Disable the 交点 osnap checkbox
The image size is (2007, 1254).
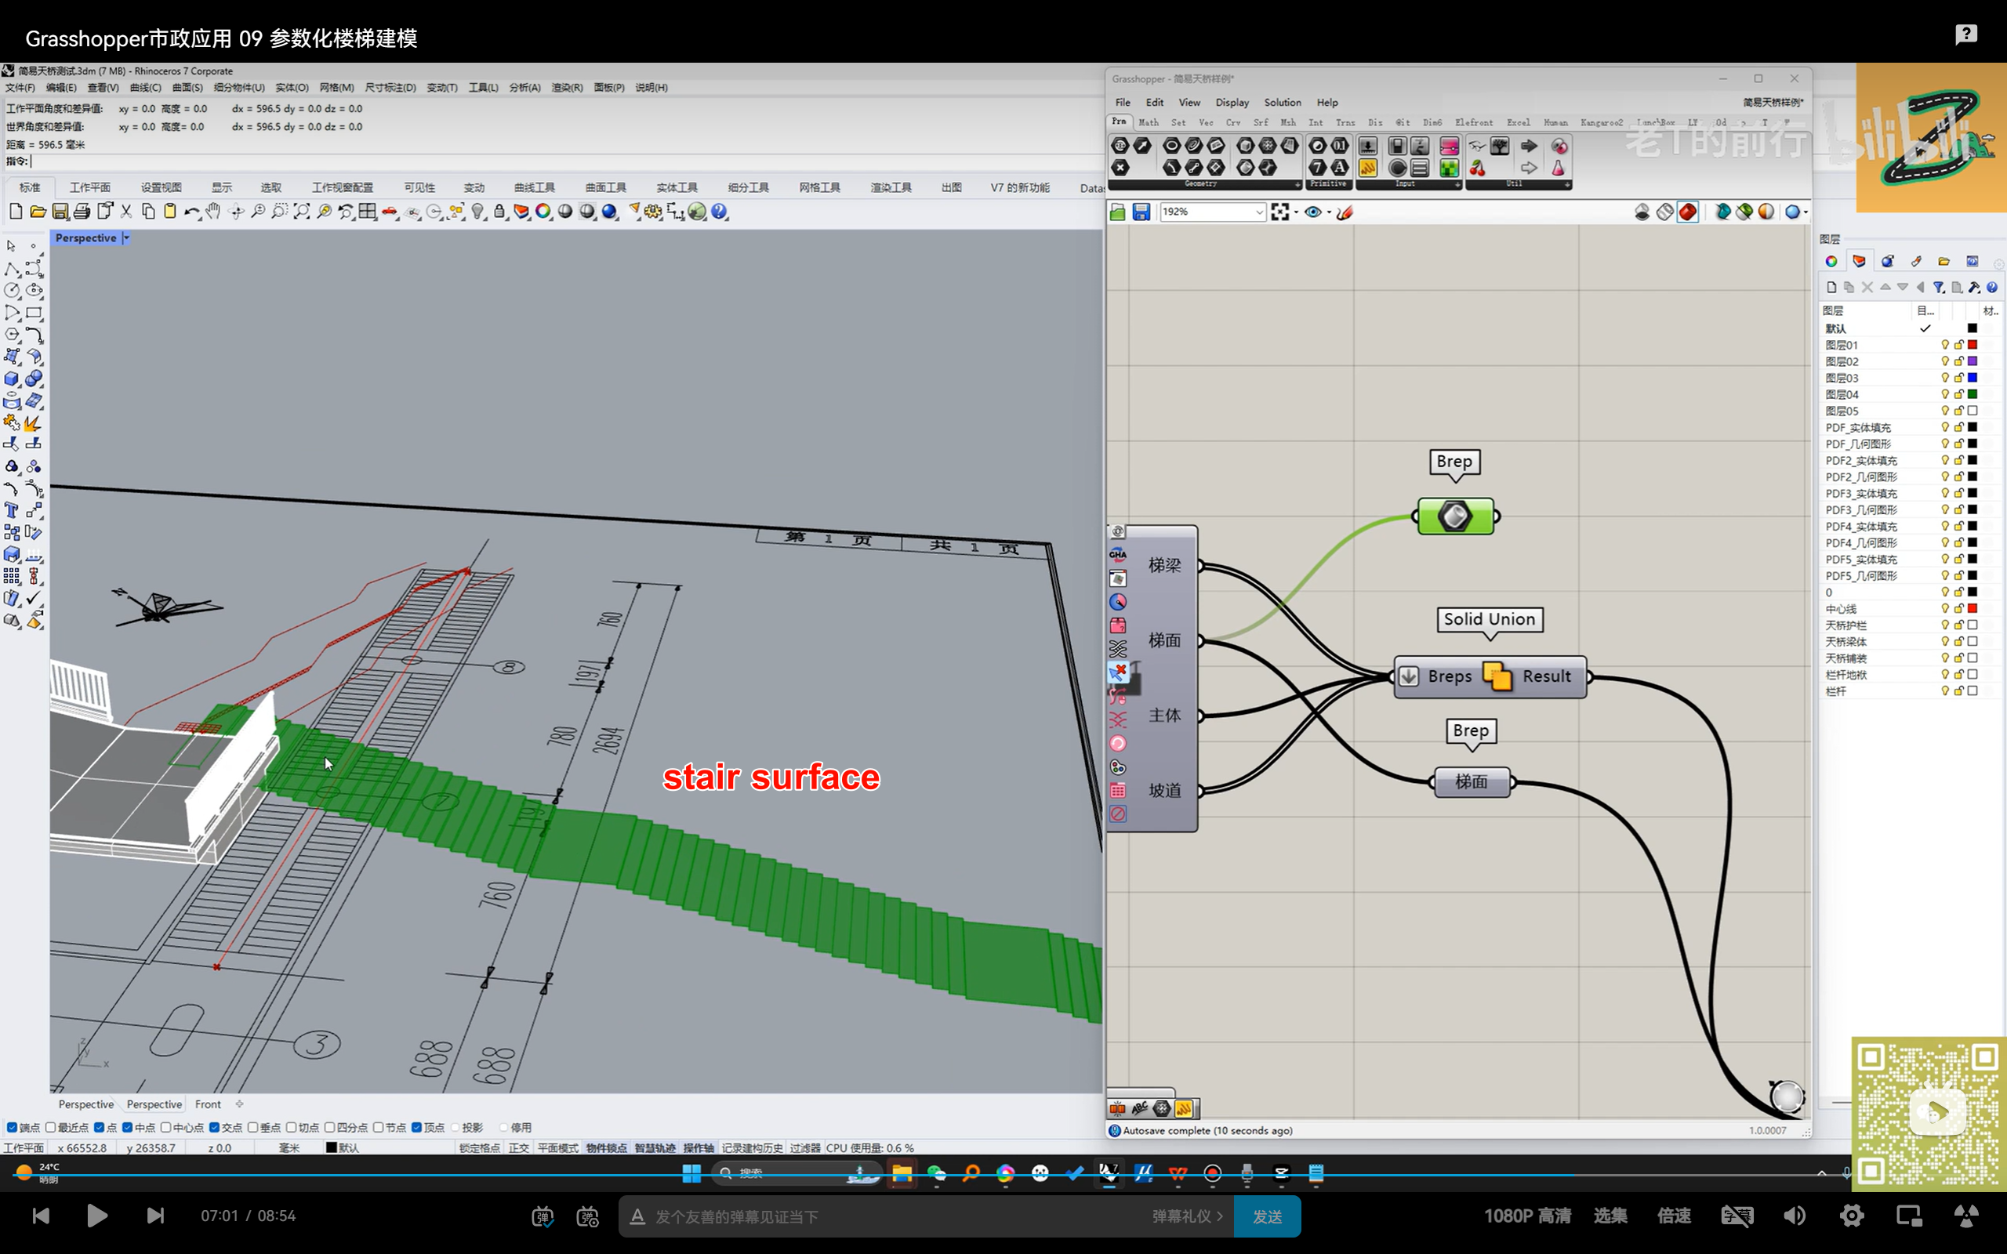tap(215, 1127)
